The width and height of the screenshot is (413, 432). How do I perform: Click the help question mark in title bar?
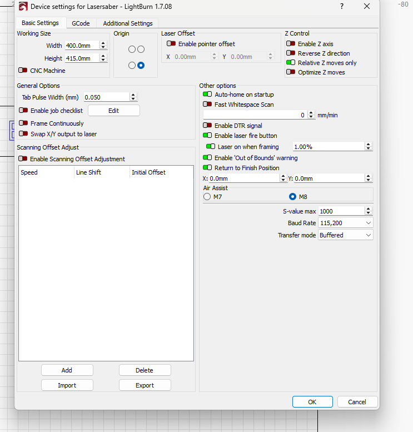(341, 7)
